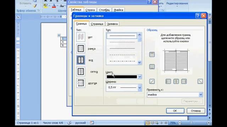Click the Format Painter brush icon

(35, 6)
